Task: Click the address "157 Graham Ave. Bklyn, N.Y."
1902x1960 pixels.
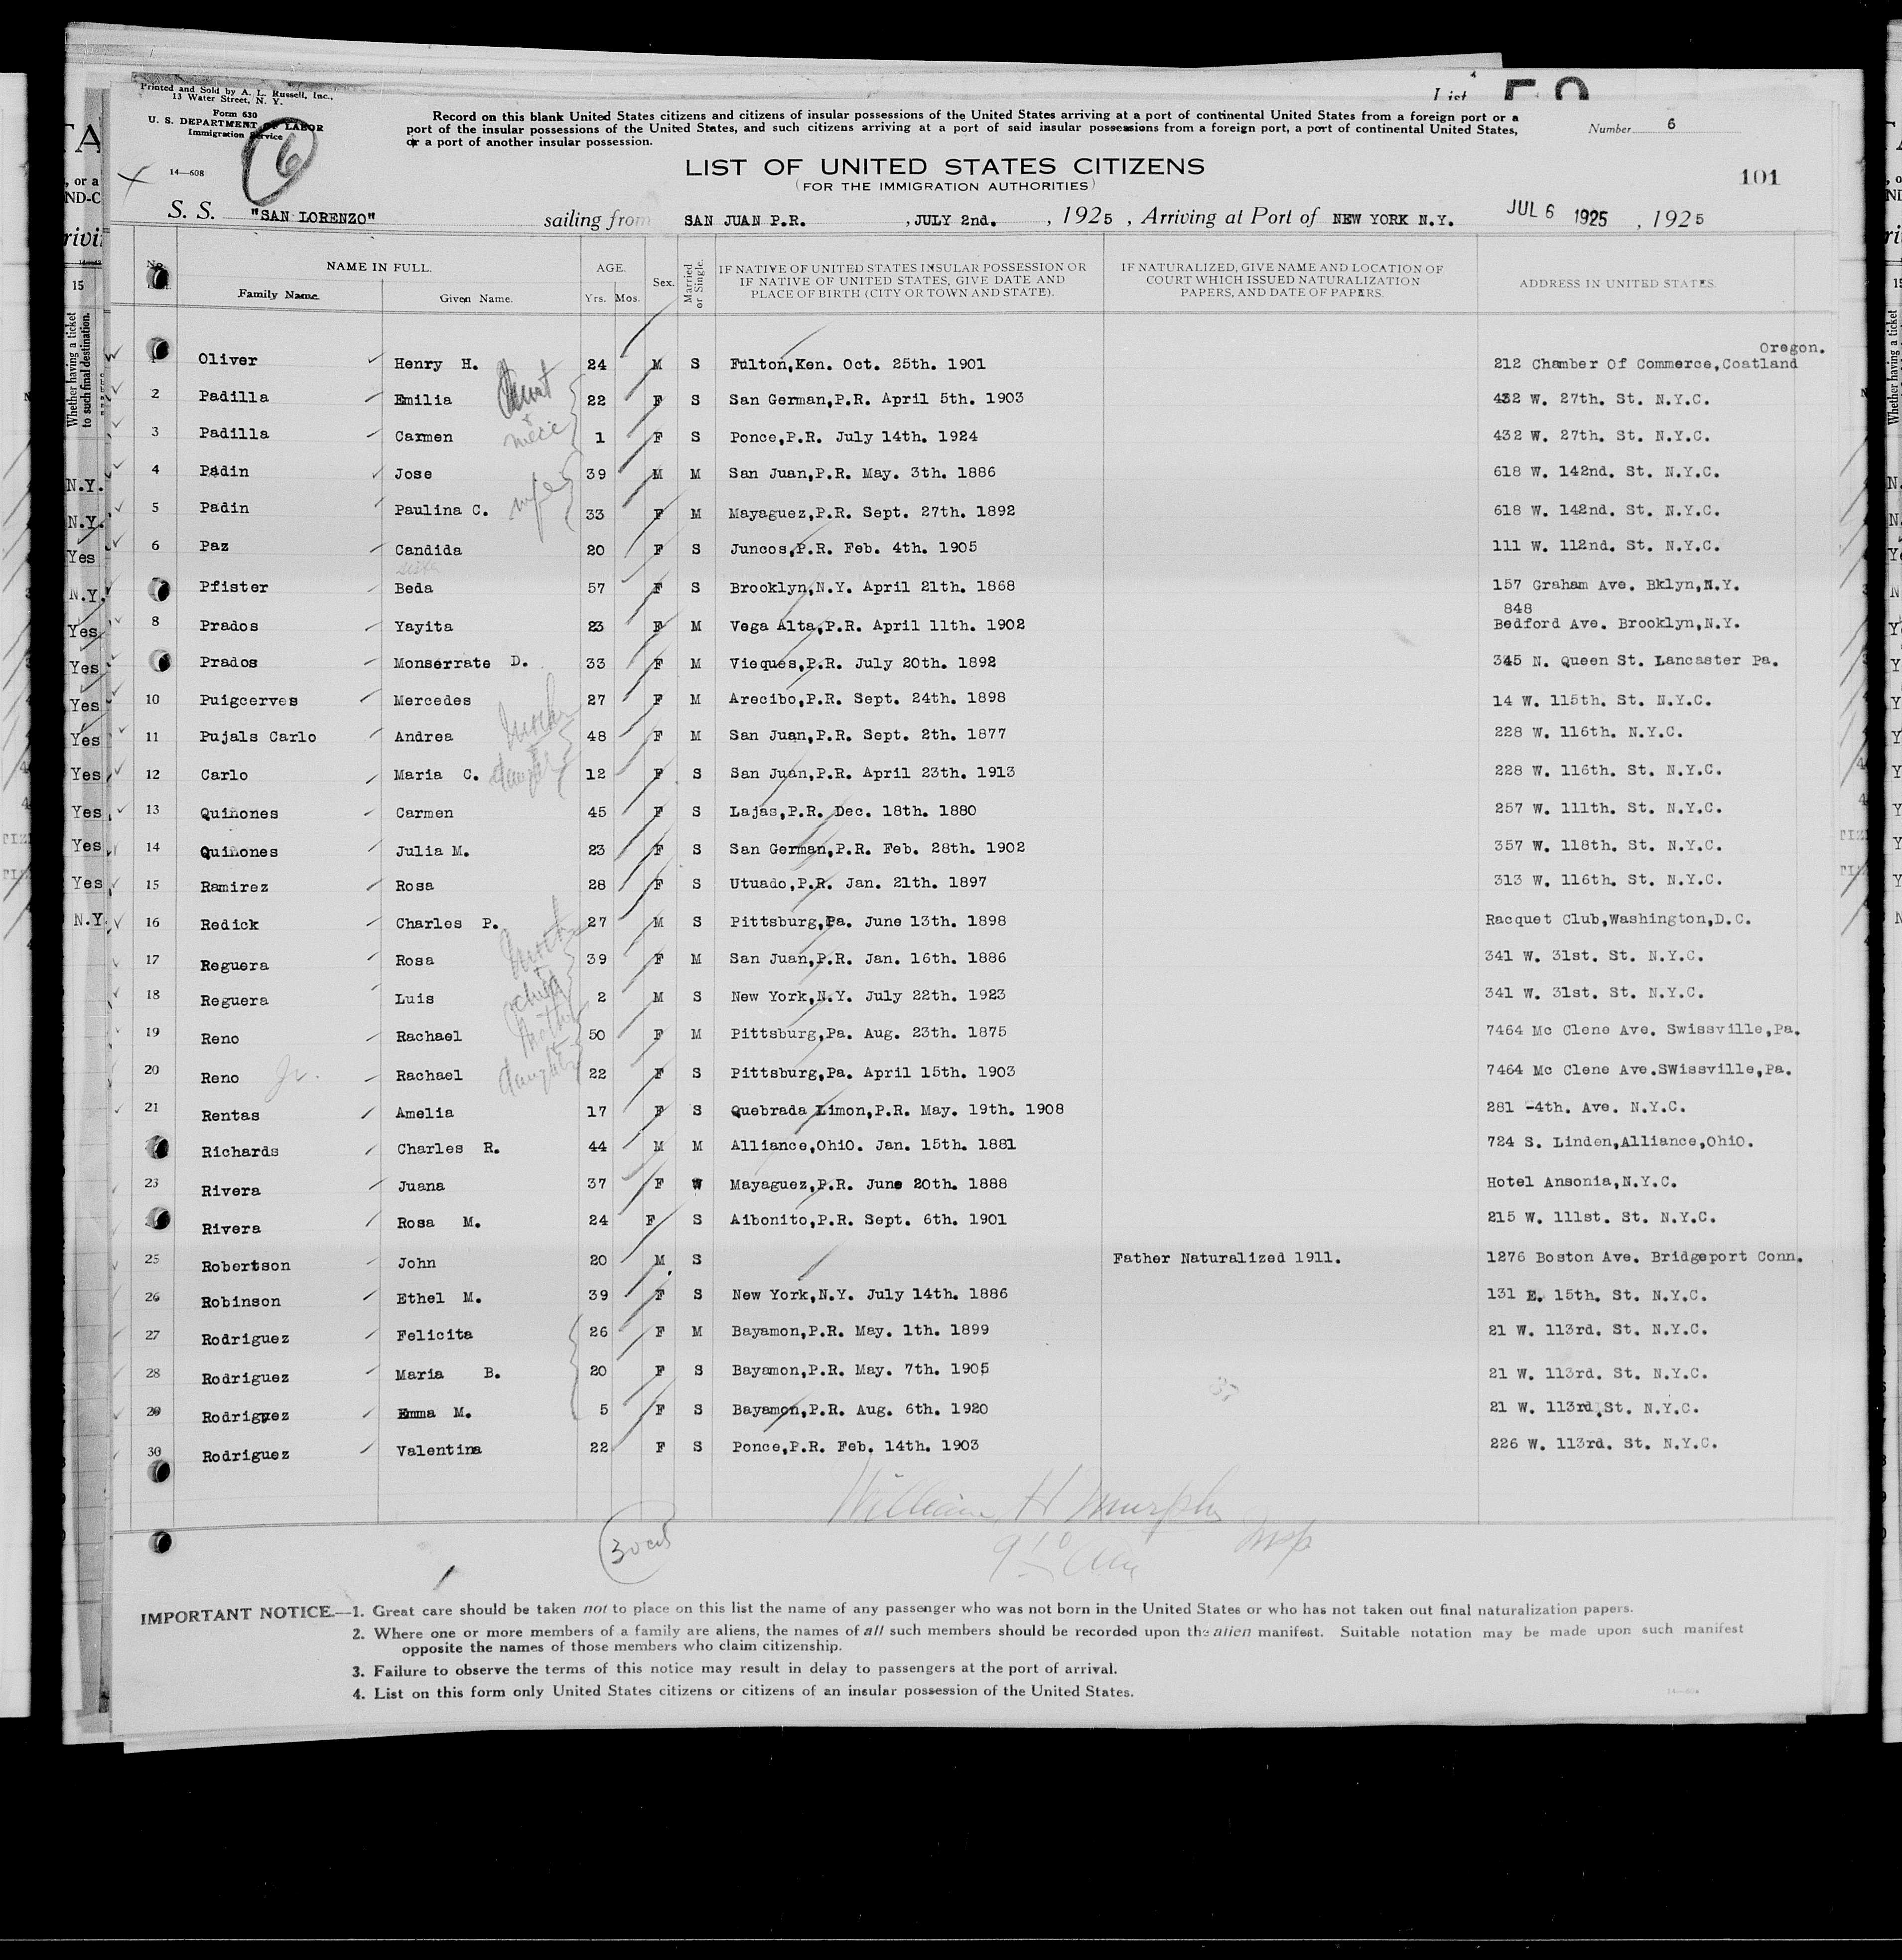Action: tap(1617, 586)
